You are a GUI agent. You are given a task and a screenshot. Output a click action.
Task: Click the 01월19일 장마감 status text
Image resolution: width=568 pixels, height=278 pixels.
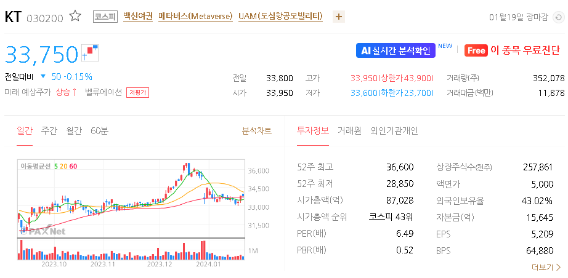click(518, 17)
